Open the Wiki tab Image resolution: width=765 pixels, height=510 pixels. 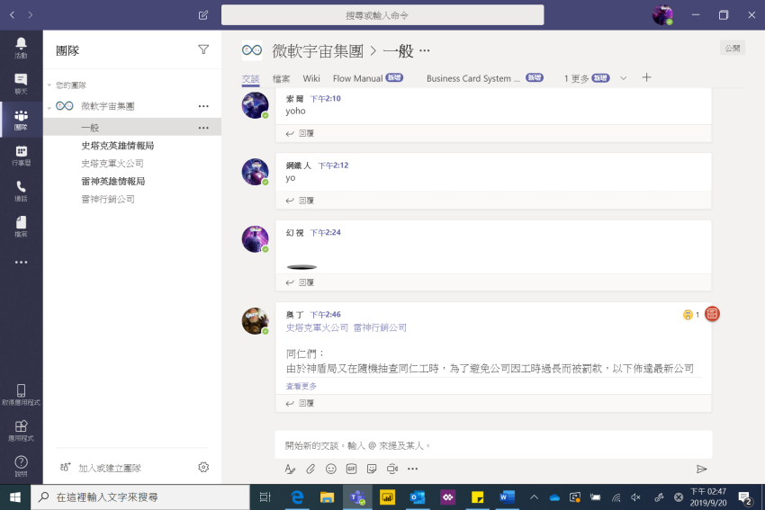click(311, 78)
